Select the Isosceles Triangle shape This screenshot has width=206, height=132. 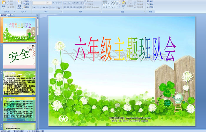(107, 4)
